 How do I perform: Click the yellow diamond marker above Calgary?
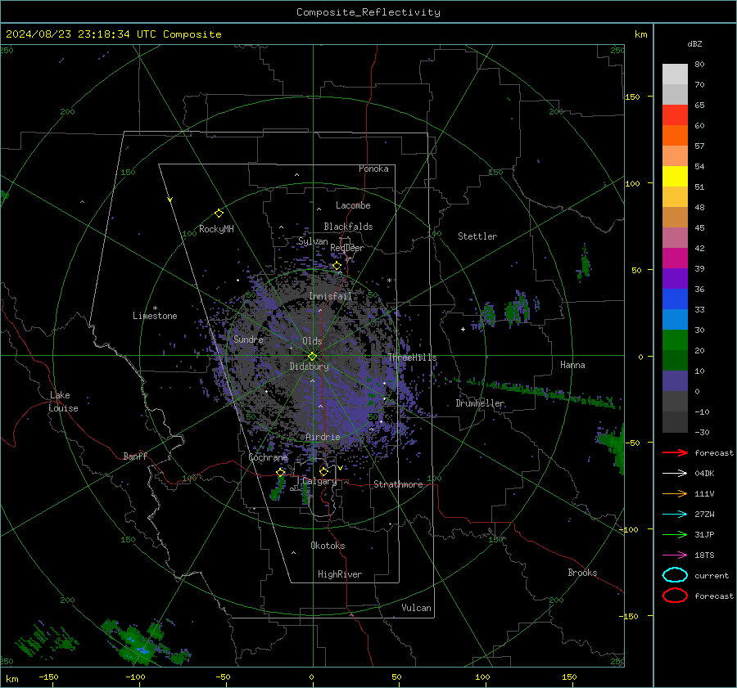pos(323,471)
